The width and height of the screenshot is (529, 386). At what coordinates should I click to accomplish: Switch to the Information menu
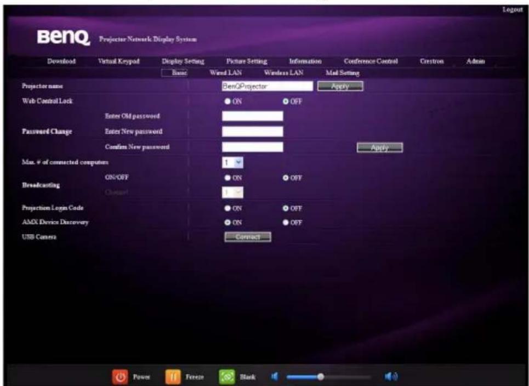[x=305, y=61]
